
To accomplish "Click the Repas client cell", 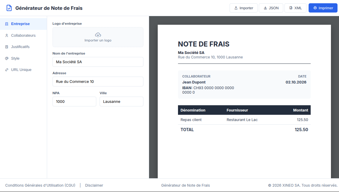I will click(x=191, y=120).
